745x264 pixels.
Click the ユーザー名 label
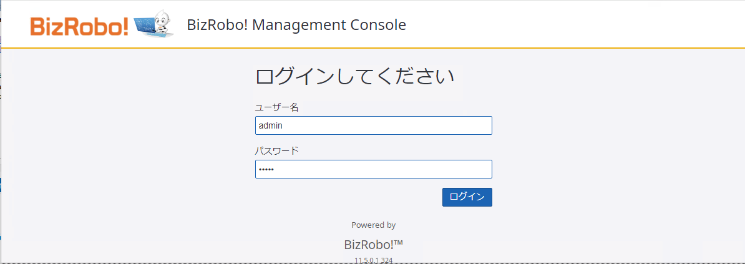277,107
